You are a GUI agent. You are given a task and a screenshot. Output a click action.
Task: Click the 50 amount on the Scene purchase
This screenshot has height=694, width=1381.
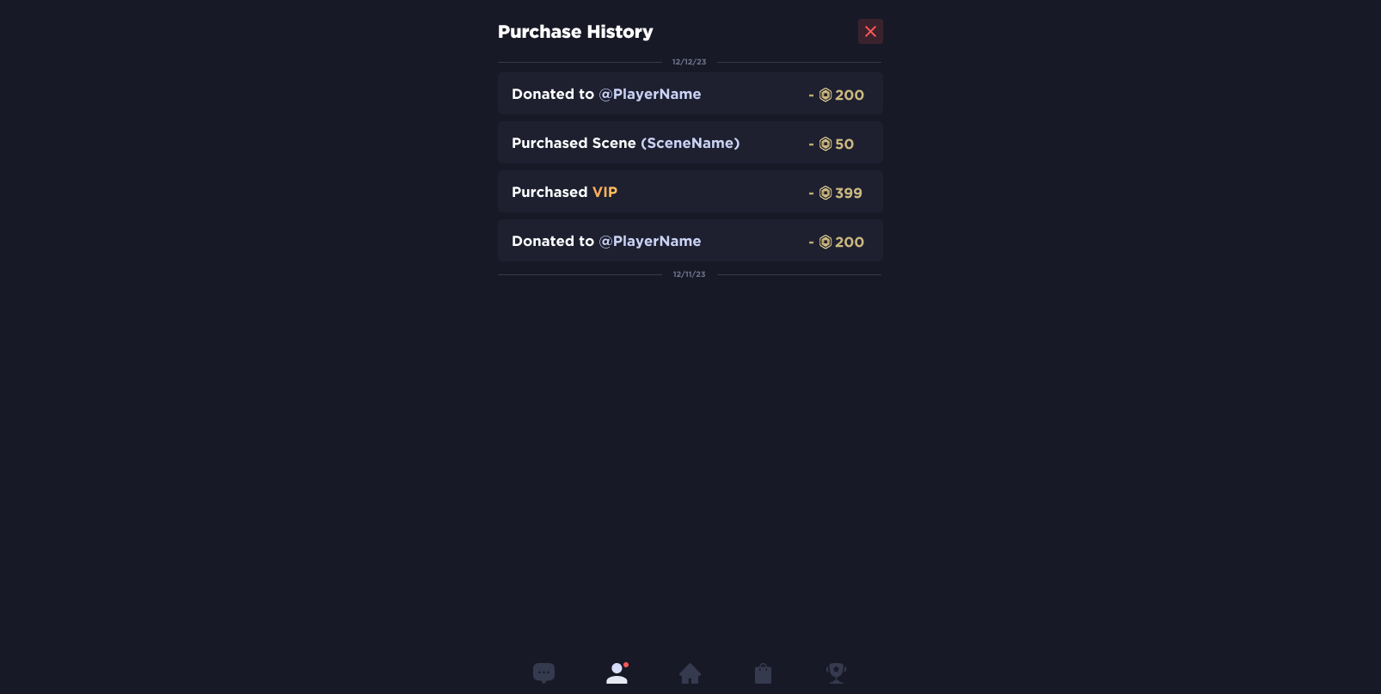click(844, 144)
